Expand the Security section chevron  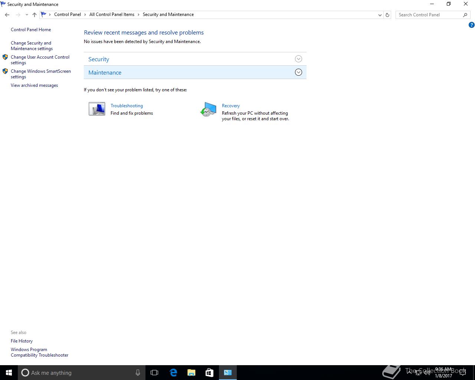tap(298, 59)
